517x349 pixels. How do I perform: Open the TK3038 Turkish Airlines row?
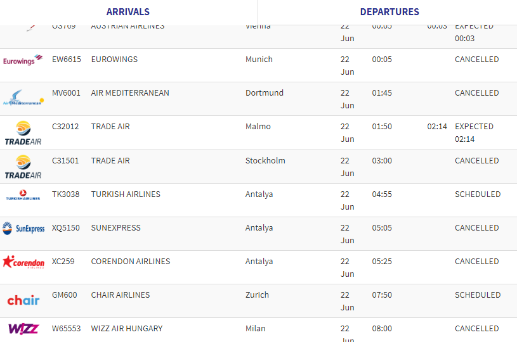pyautogui.click(x=259, y=200)
